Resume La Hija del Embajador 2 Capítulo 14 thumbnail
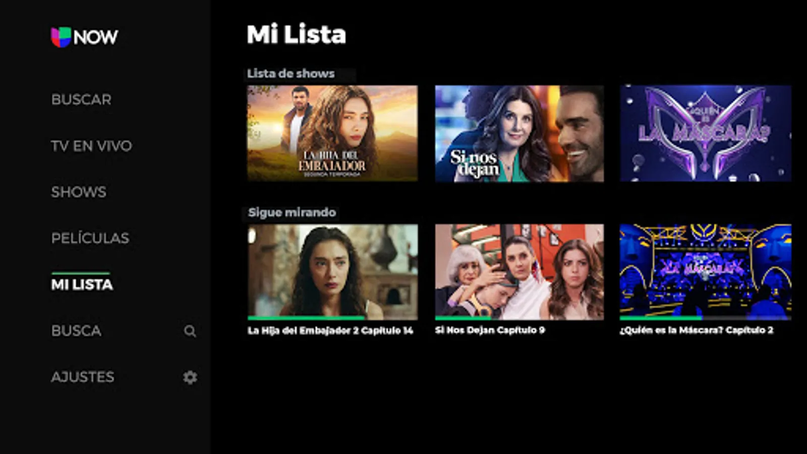Viewport: 807px width, 454px height. coord(332,271)
